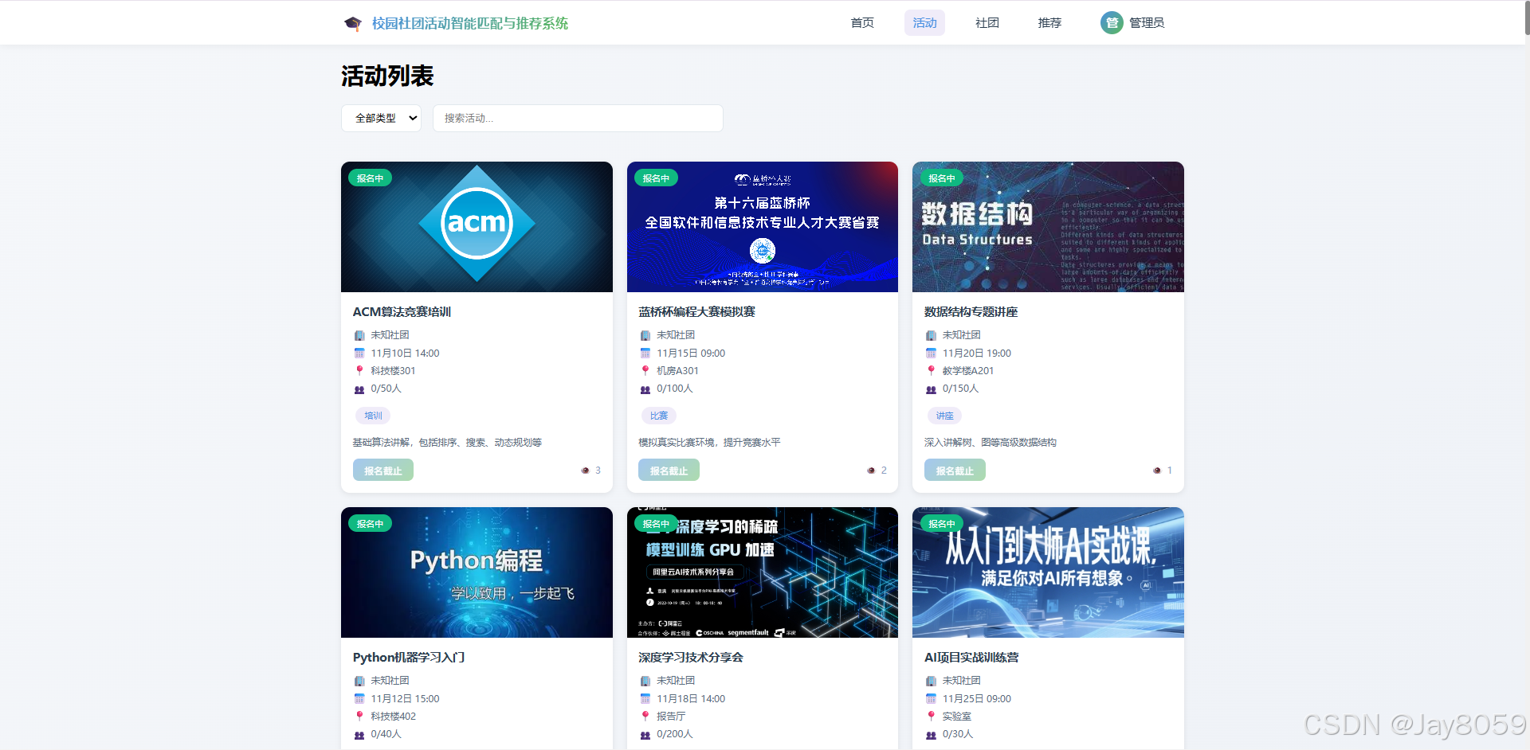Open the 全部类型 type filter dropdown
1530x750 pixels.
click(381, 118)
